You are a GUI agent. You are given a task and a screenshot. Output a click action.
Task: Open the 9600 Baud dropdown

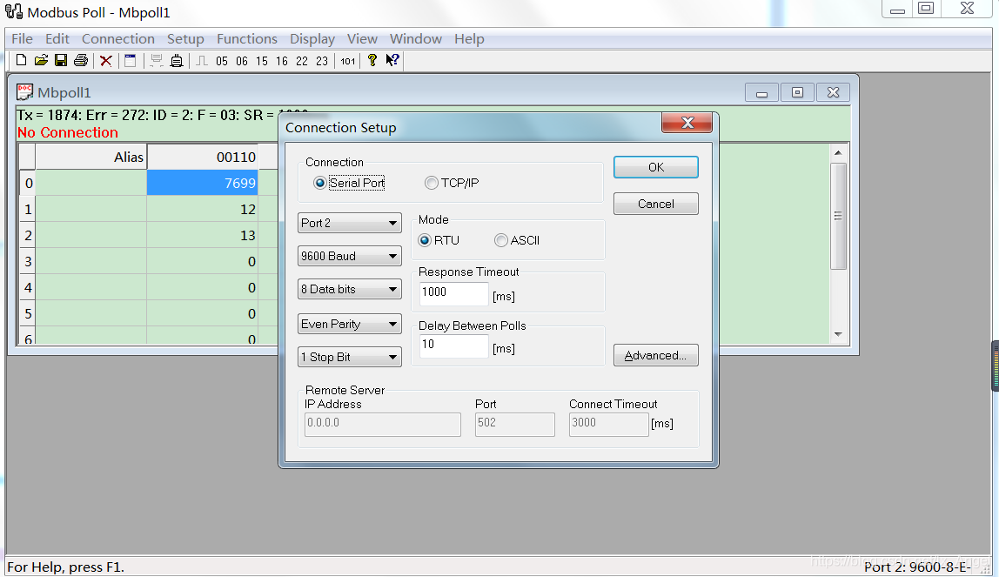349,256
